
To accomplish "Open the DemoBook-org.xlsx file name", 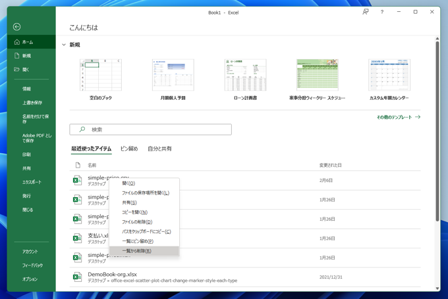I will (x=112, y=274).
